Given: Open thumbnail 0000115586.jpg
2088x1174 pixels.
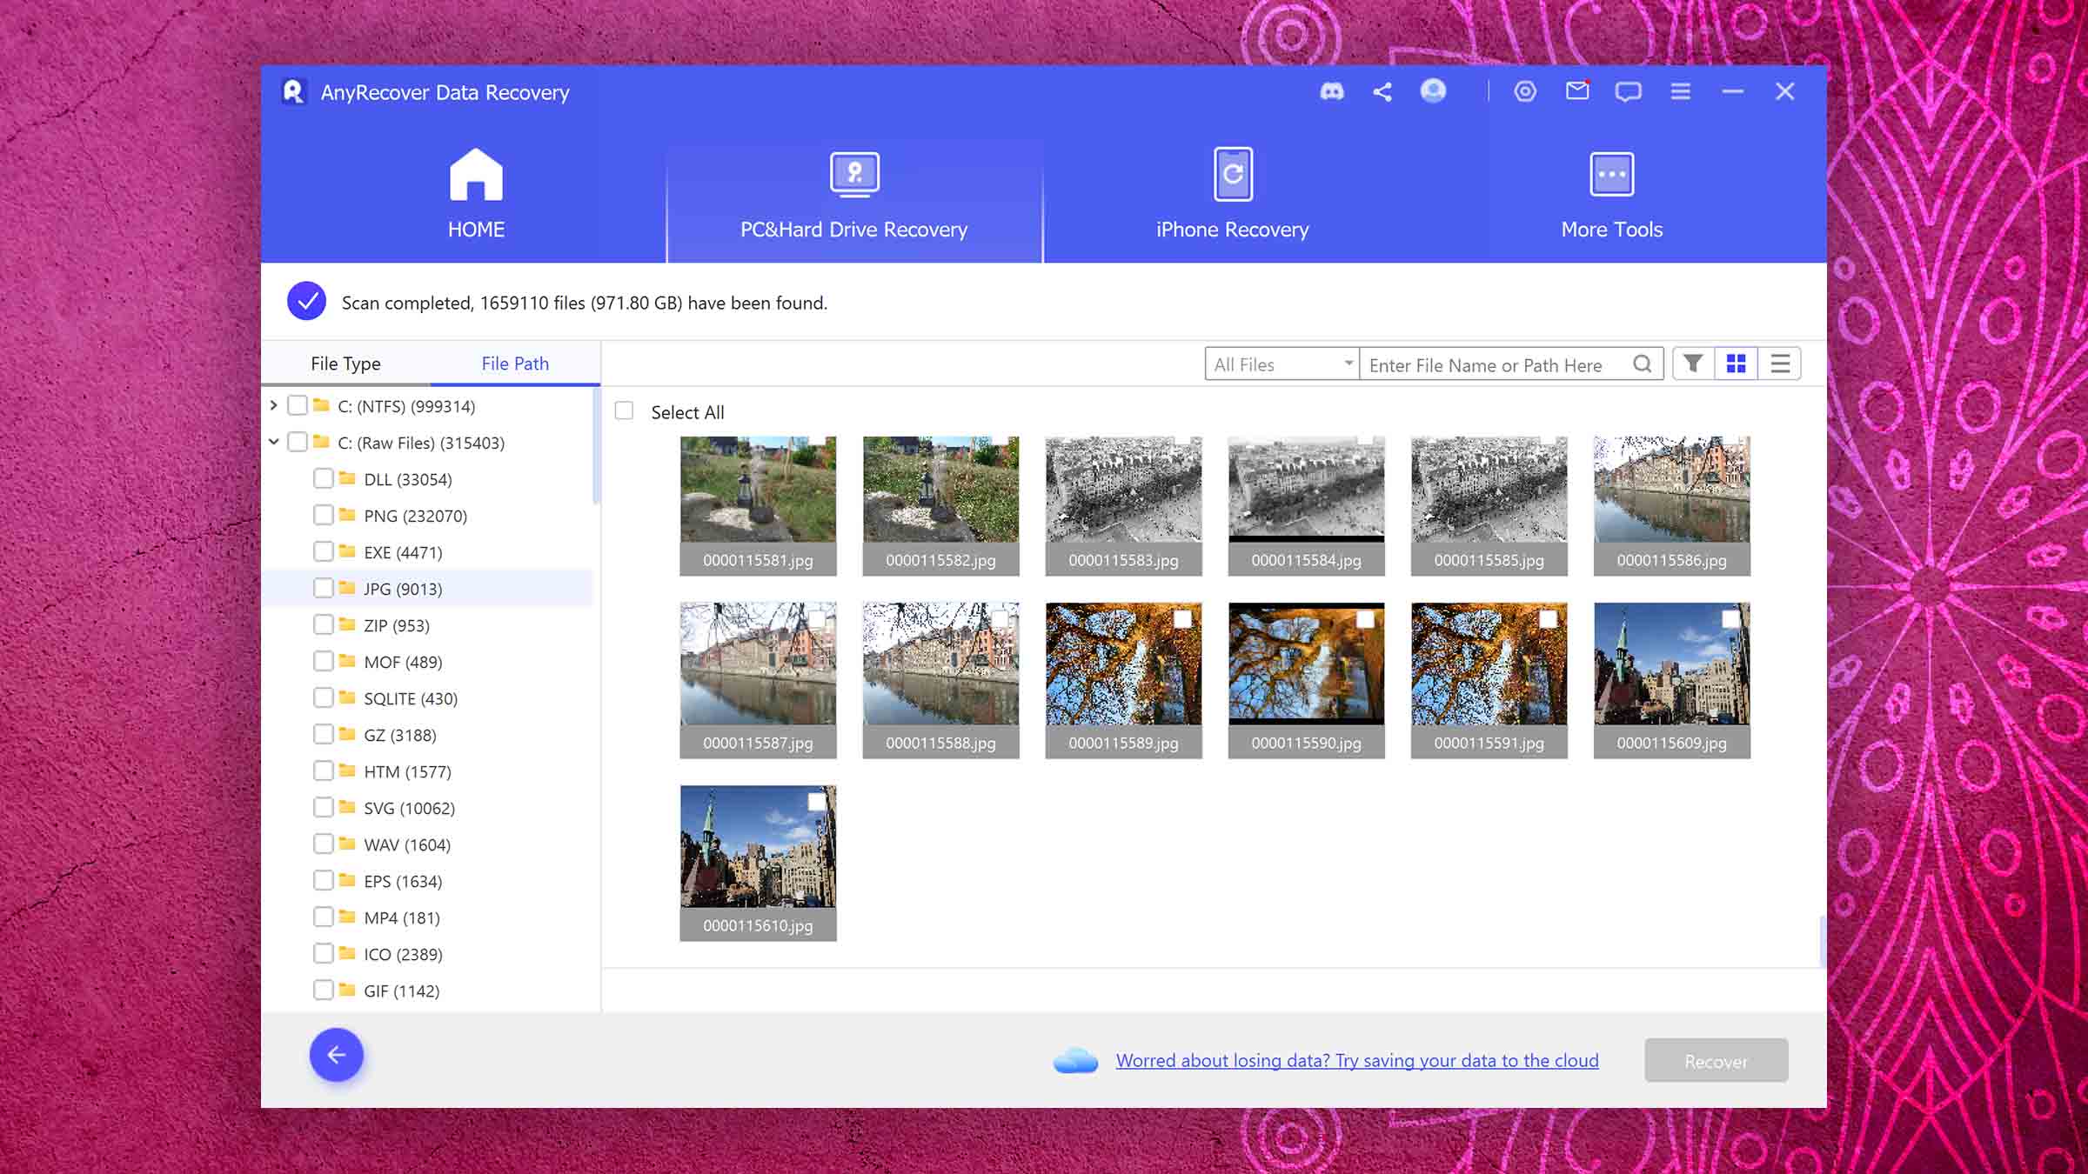Looking at the screenshot, I should tap(1671, 505).
